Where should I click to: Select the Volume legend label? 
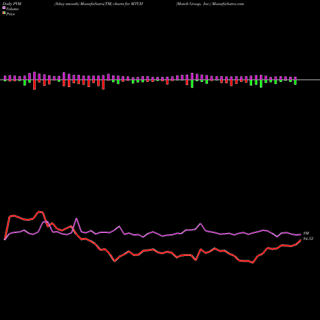[x=12, y=9]
